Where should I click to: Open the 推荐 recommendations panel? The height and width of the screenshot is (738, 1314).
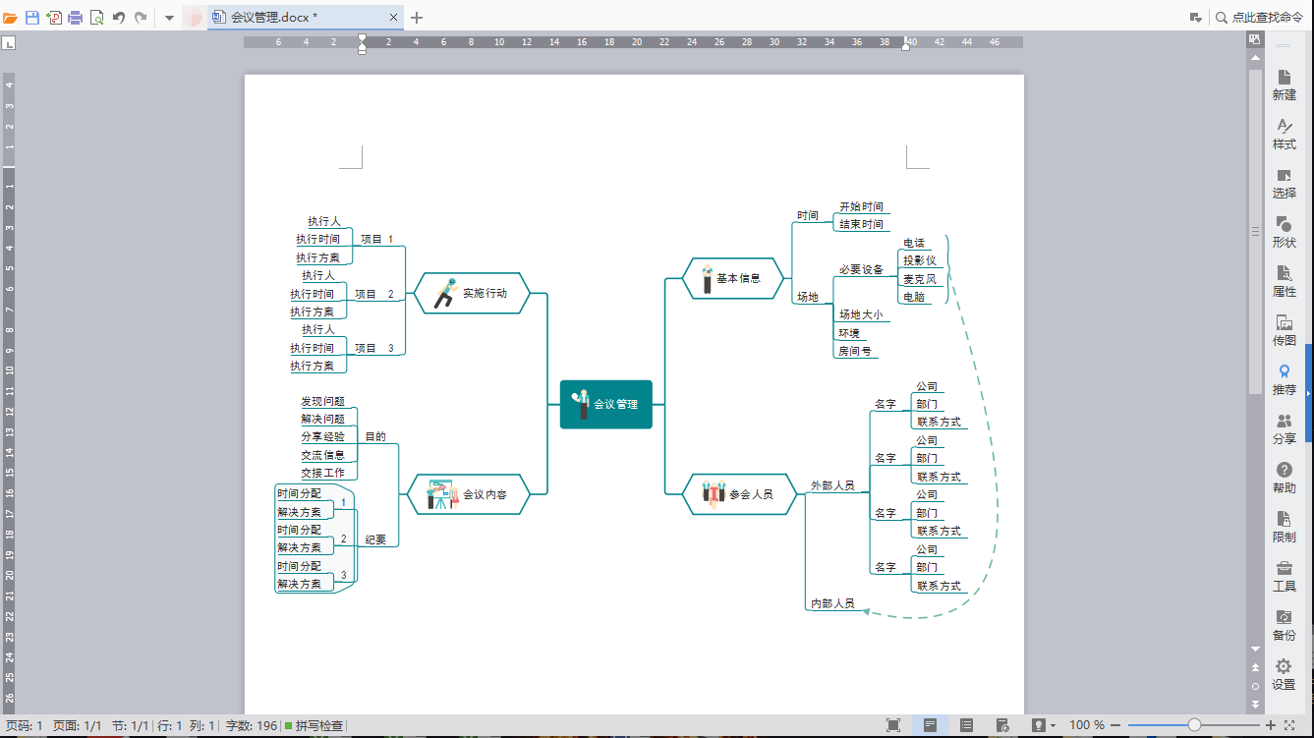point(1284,380)
